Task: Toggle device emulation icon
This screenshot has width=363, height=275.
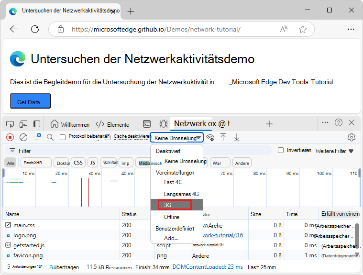Action: (23, 124)
